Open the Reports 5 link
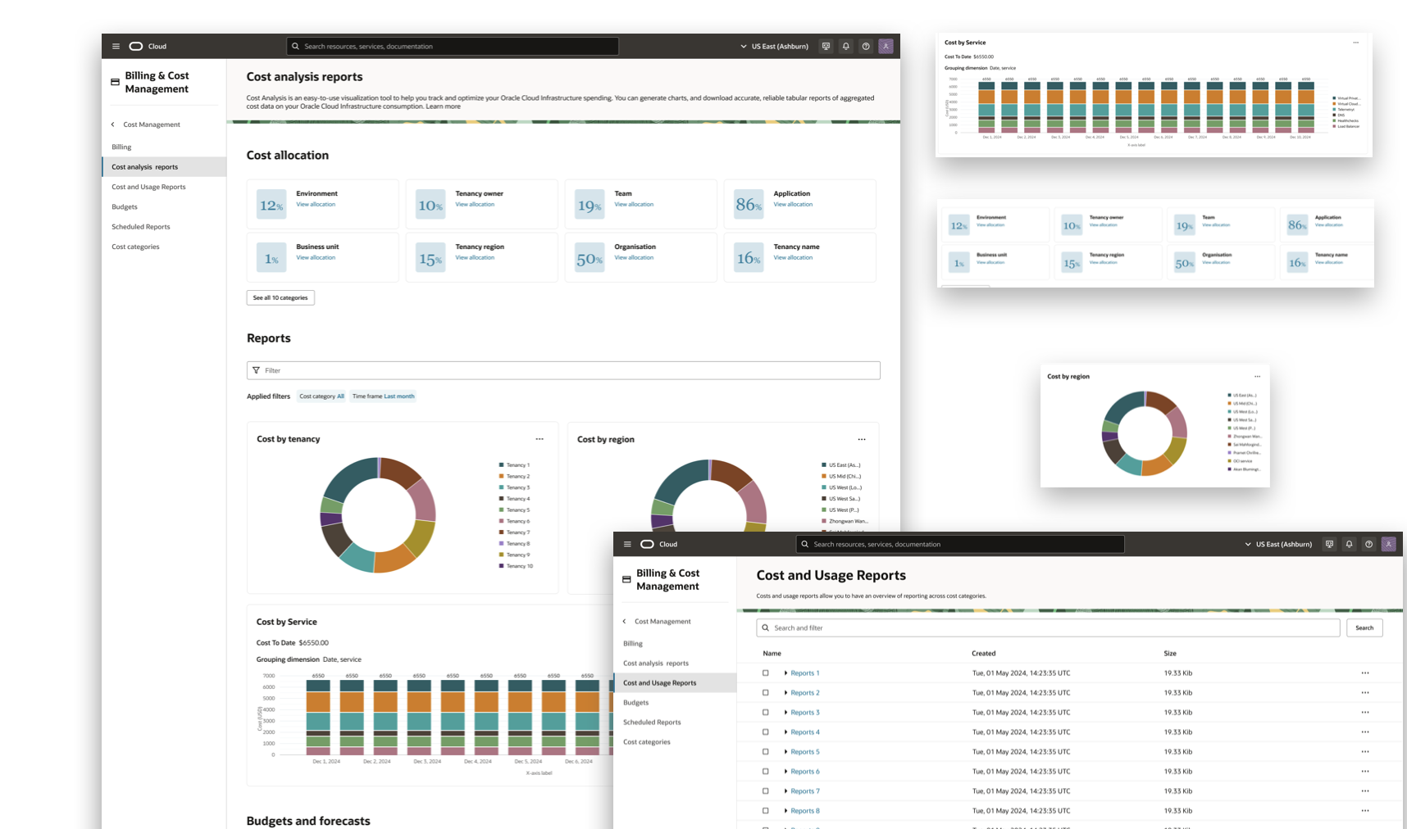 click(x=805, y=751)
